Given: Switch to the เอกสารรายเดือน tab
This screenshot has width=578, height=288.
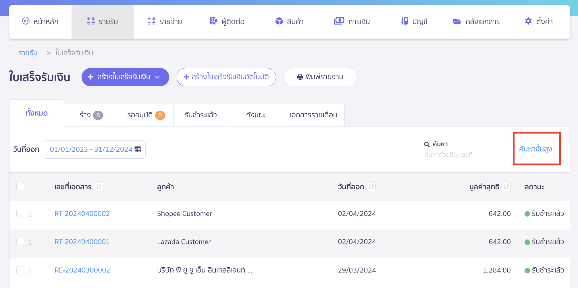Looking at the screenshot, I should point(314,115).
